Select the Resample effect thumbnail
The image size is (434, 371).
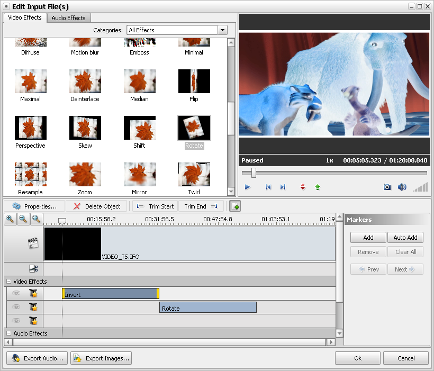click(31, 174)
